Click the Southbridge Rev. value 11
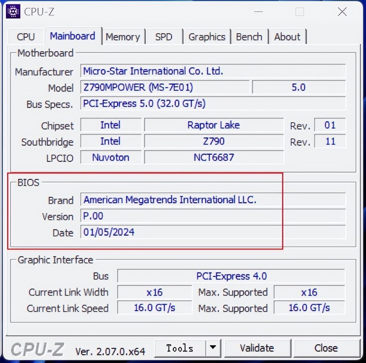This screenshot has width=366, height=363. 330,141
